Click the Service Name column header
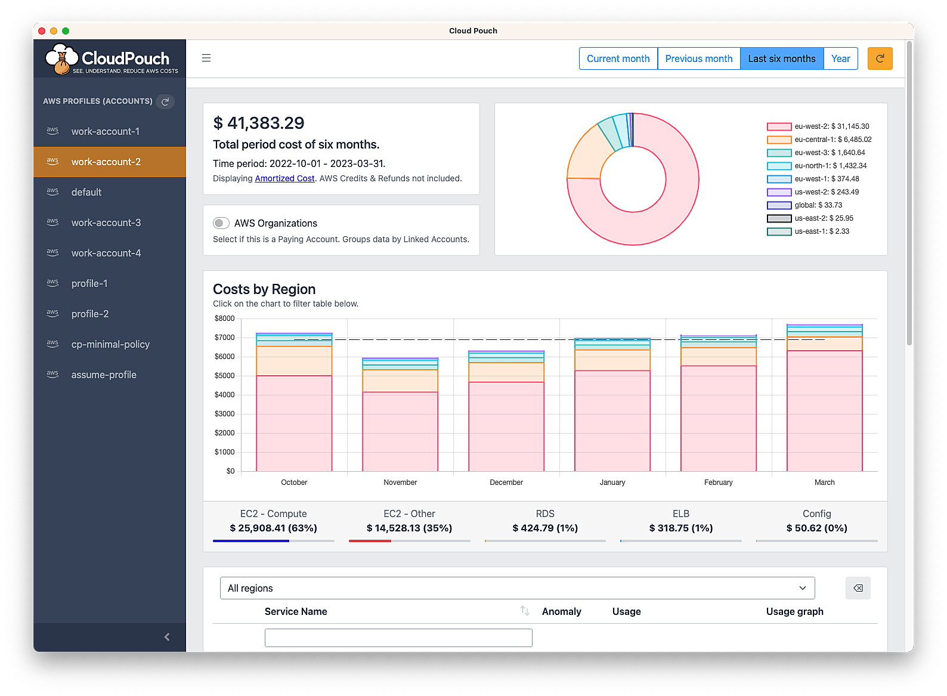947x696 pixels. (296, 611)
